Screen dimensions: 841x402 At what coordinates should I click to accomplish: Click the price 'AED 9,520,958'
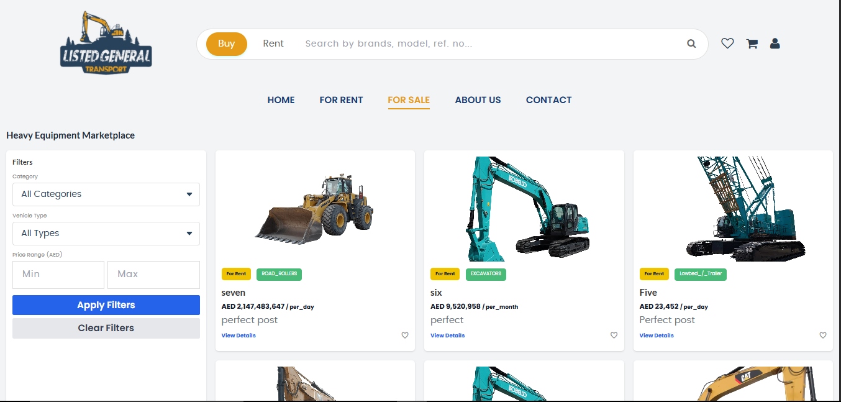coord(455,306)
